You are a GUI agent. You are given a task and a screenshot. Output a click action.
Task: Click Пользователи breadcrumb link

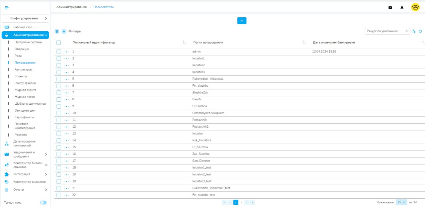pyautogui.click(x=104, y=7)
